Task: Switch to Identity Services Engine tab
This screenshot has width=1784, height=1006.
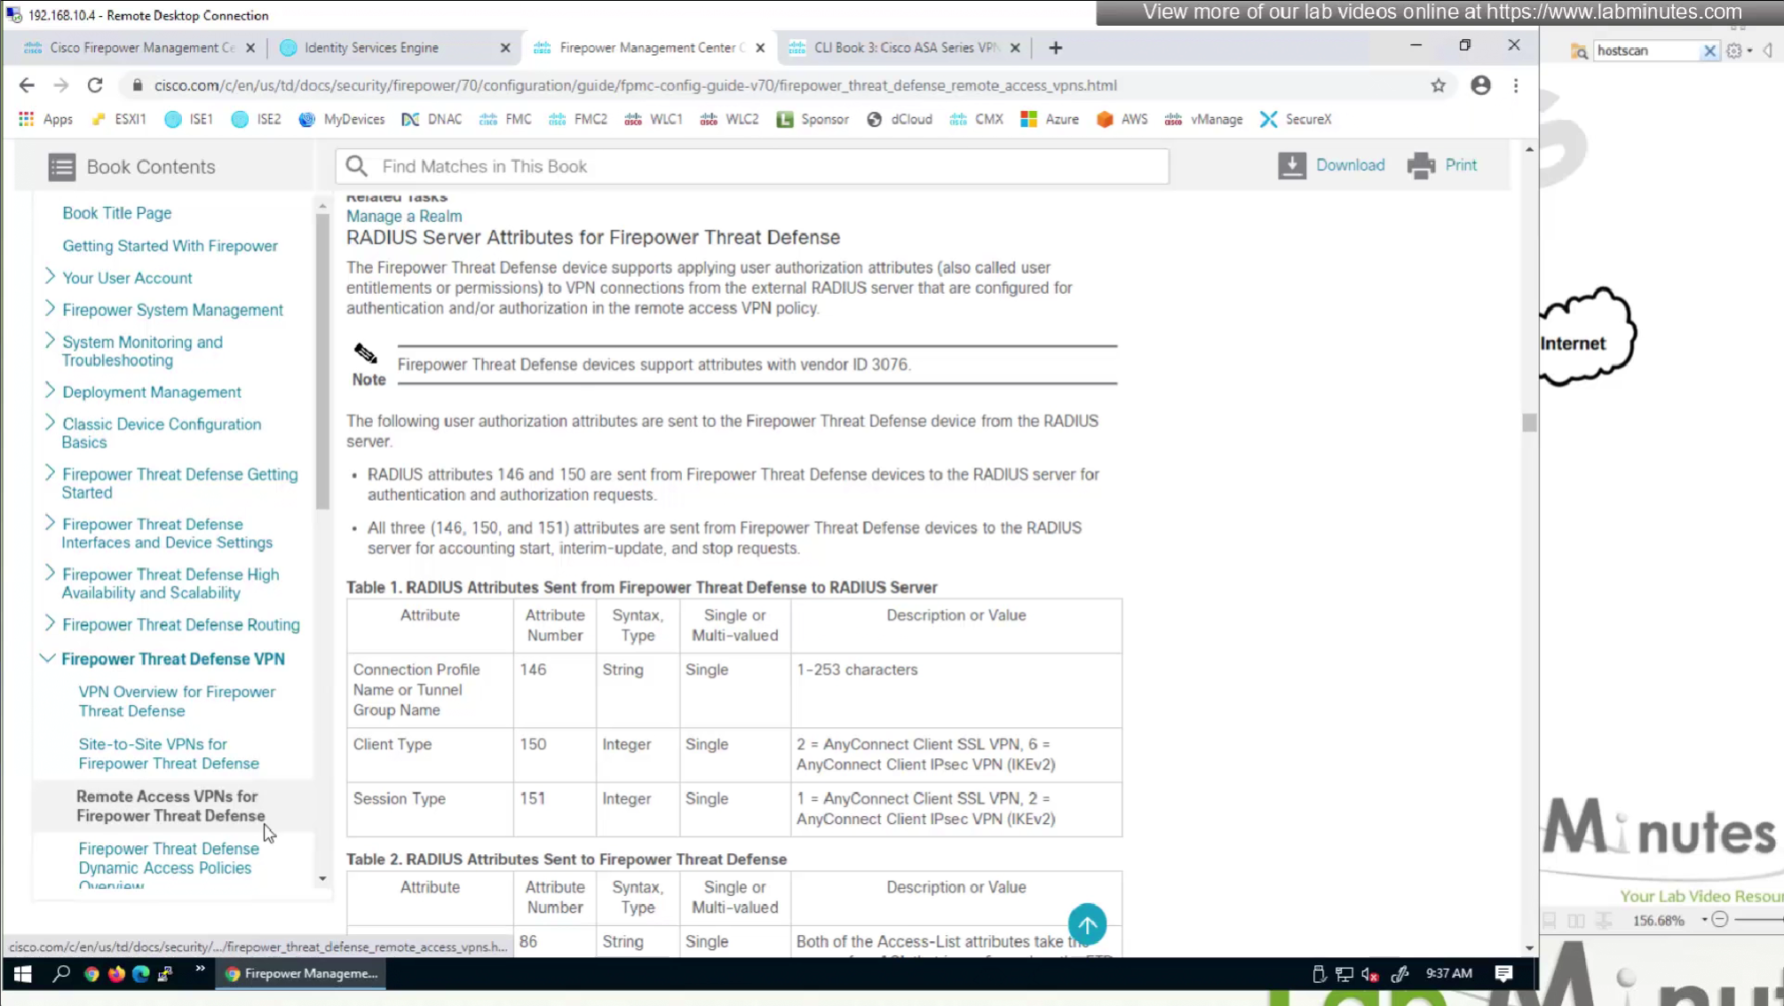Action: tap(371, 48)
